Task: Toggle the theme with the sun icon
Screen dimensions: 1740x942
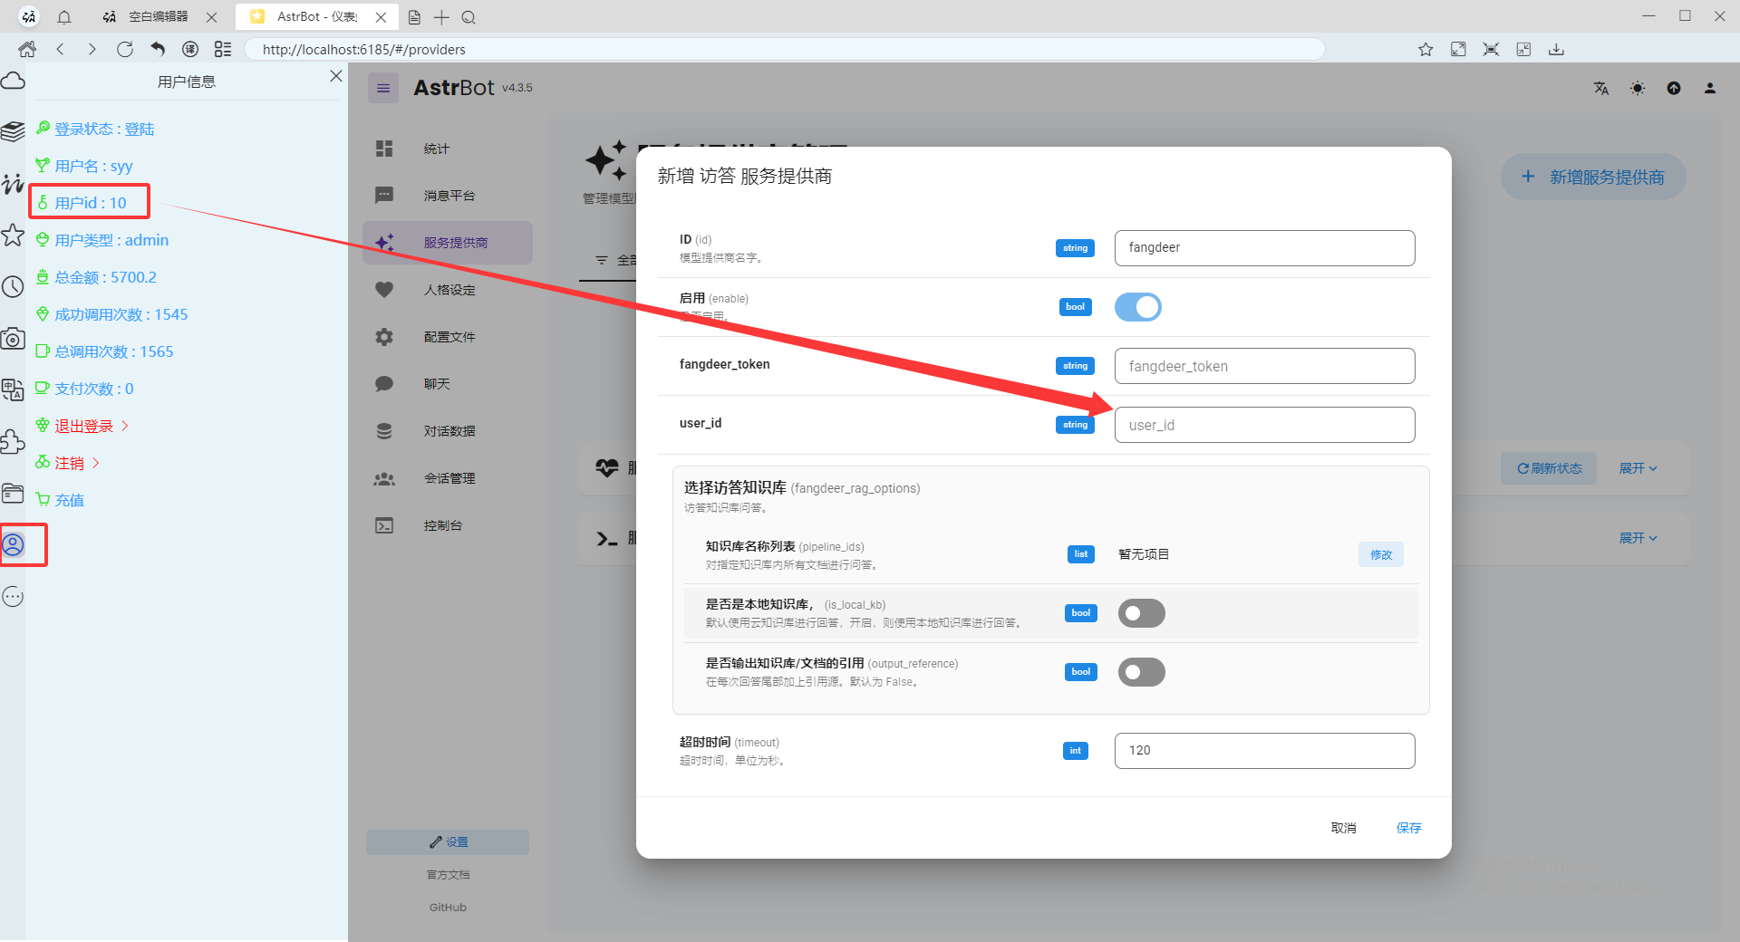Action: [1638, 88]
